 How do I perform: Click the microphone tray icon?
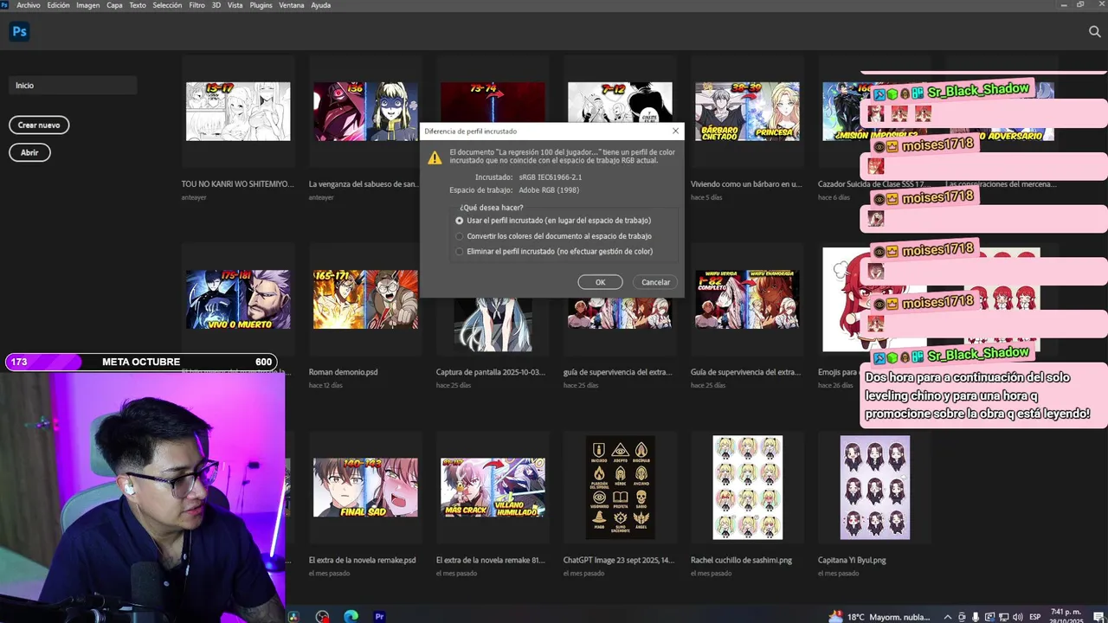(976, 617)
